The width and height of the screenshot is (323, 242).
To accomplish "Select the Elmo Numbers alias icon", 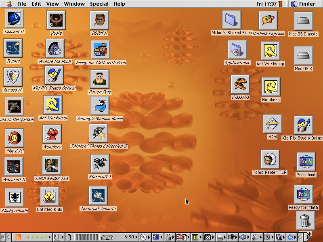I will pos(52,134).
